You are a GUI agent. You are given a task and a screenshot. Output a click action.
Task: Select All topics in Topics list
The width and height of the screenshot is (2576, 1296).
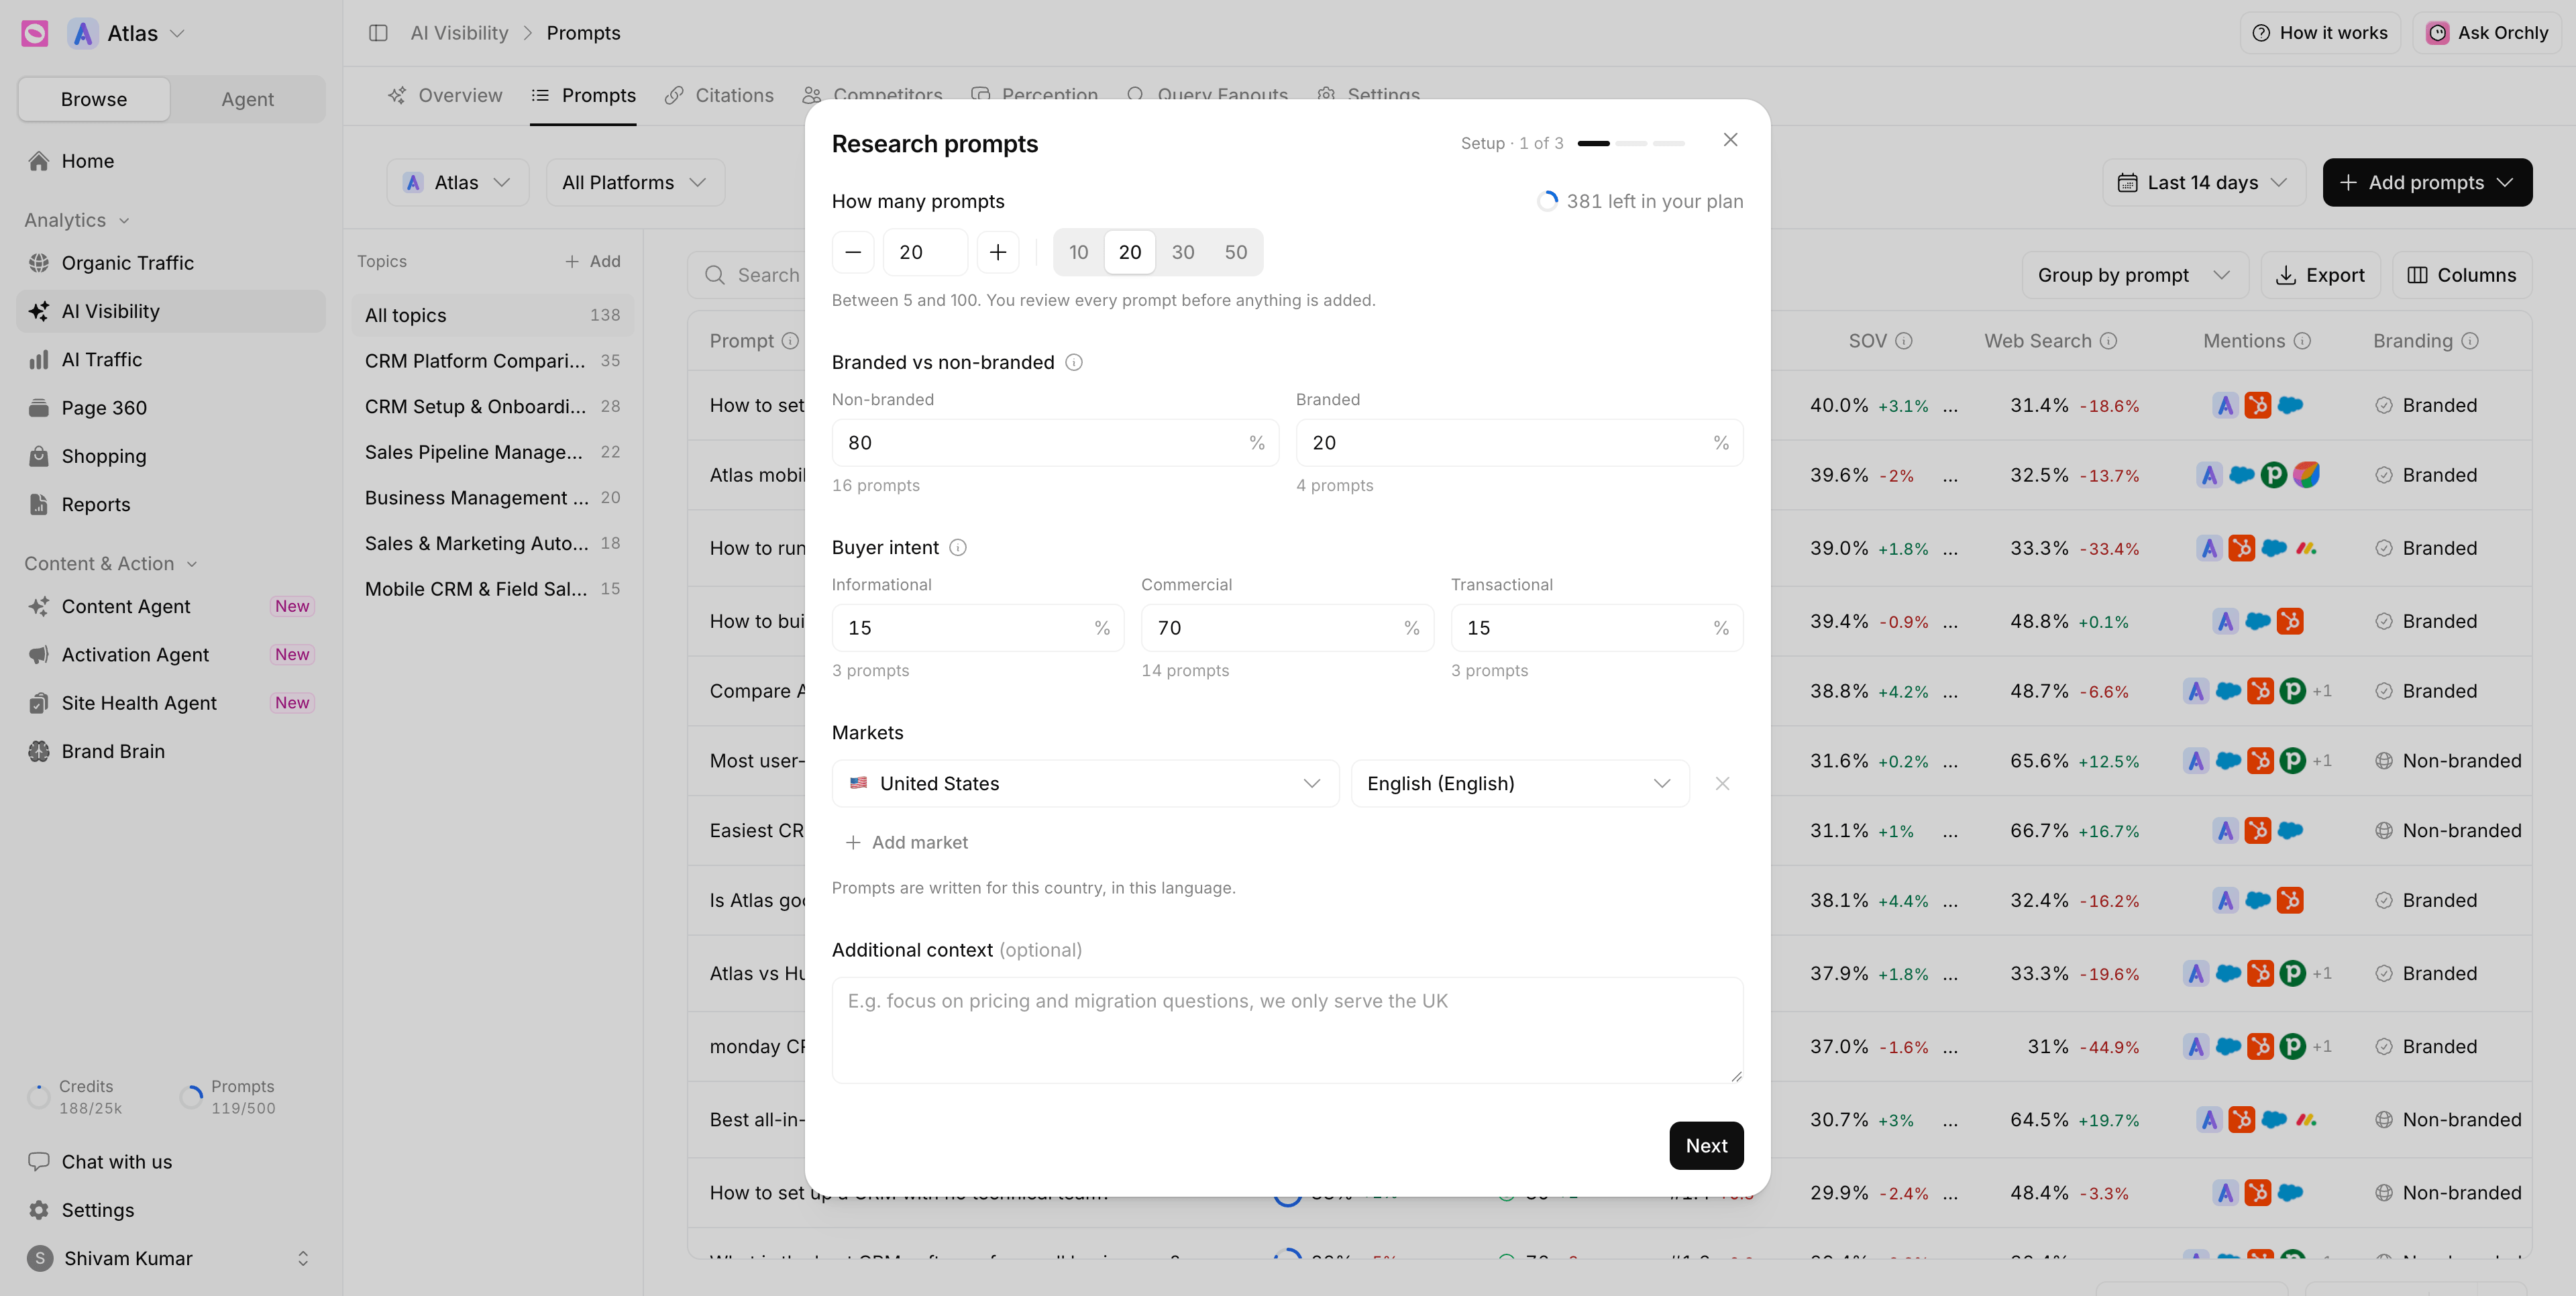tap(492, 315)
